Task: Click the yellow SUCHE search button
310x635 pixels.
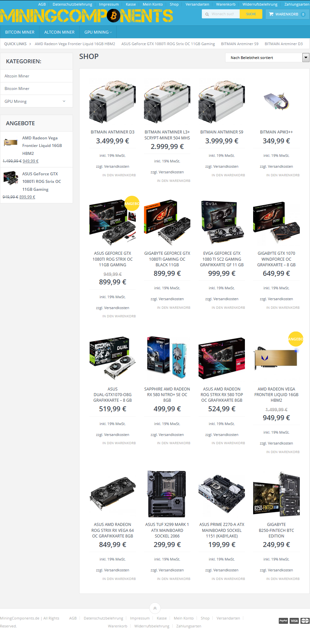Action: (x=251, y=14)
